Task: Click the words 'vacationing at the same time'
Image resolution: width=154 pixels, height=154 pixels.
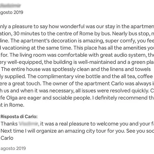Action: 37,48
